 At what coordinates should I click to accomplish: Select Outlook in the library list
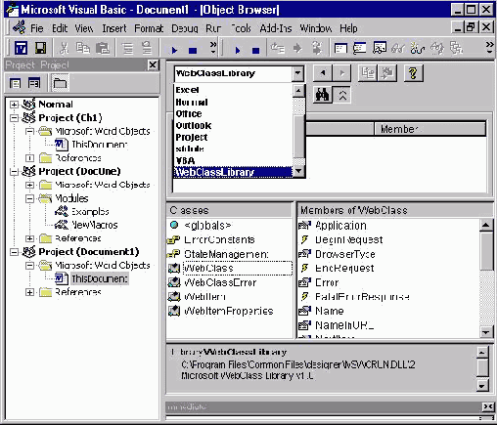tap(194, 125)
